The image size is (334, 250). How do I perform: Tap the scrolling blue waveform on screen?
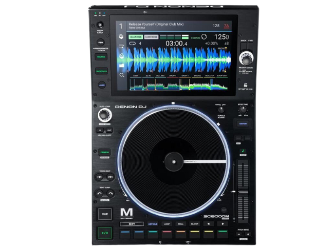(x=179, y=60)
